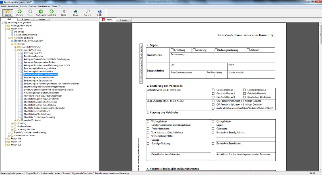Open the Hilfe help icon
This screenshot has width=322, height=175.
point(99,12)
